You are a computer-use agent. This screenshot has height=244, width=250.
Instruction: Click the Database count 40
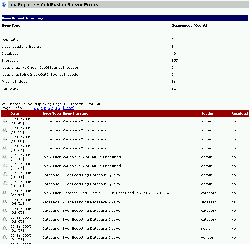(174, 54)
